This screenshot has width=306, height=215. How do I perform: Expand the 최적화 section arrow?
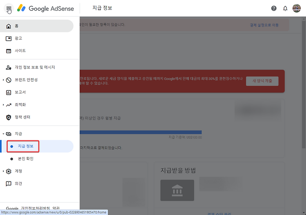3,105
